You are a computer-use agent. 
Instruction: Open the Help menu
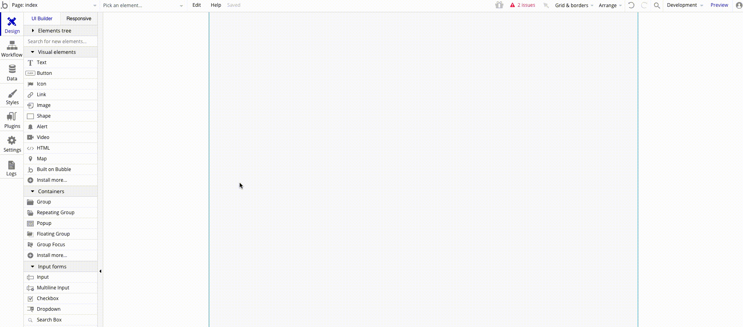click(x=216, y=5)
